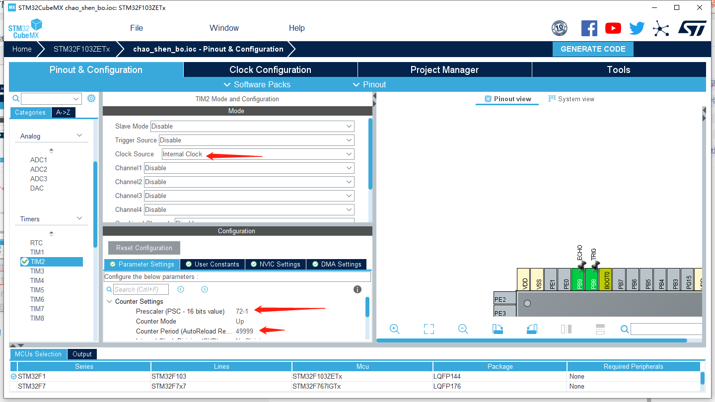The height and width of the screenshot is (402, 715).
Task: Rotate the chip clockwise
Action: click(x=498, y=329)
